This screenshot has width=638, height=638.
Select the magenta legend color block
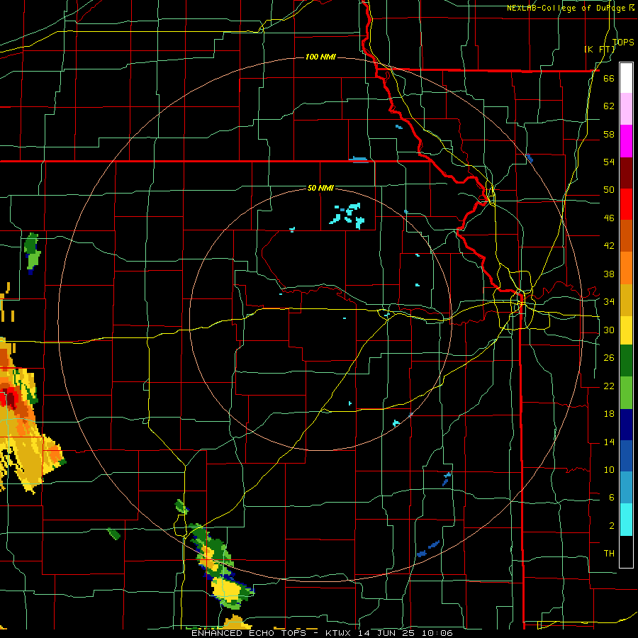(626, 141)
